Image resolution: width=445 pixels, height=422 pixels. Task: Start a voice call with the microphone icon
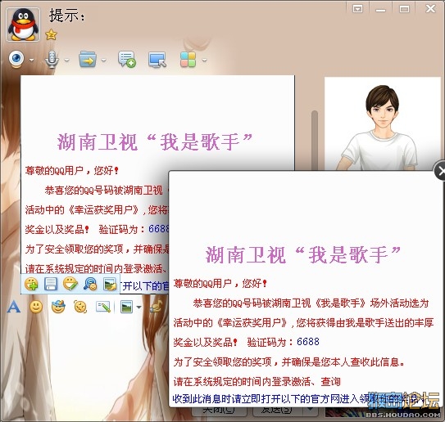click(x=52, y=59)
